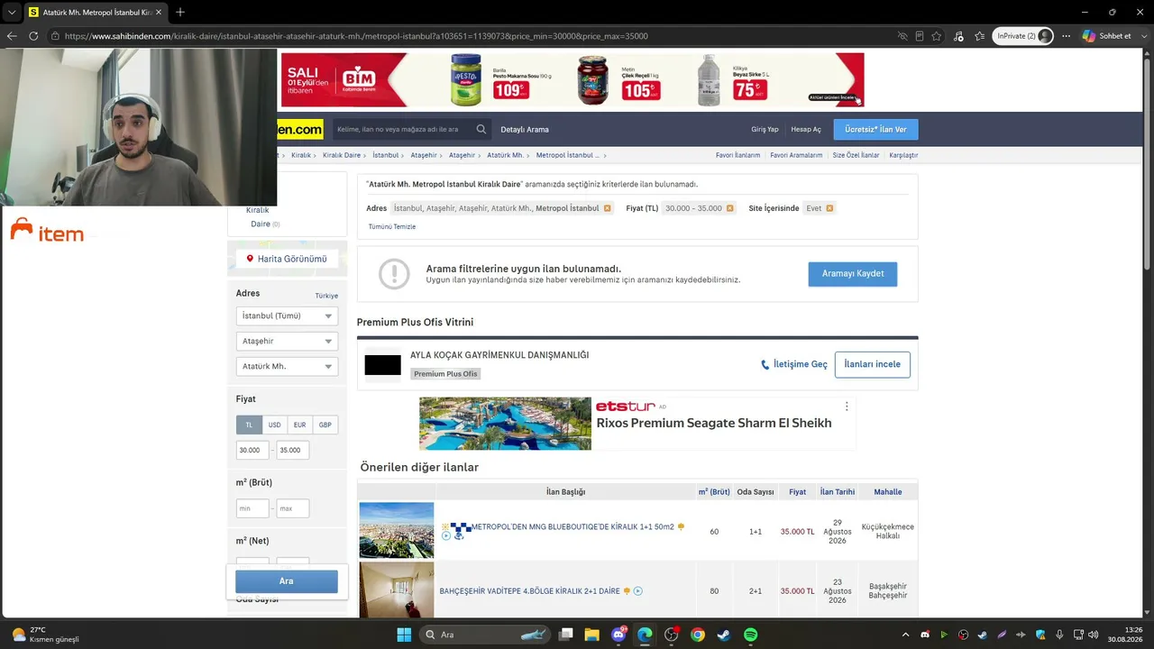The image size is (1154, 649).
Task: Open the Bahçeşehir Vaditepe listing title
Action: point(529,591)
